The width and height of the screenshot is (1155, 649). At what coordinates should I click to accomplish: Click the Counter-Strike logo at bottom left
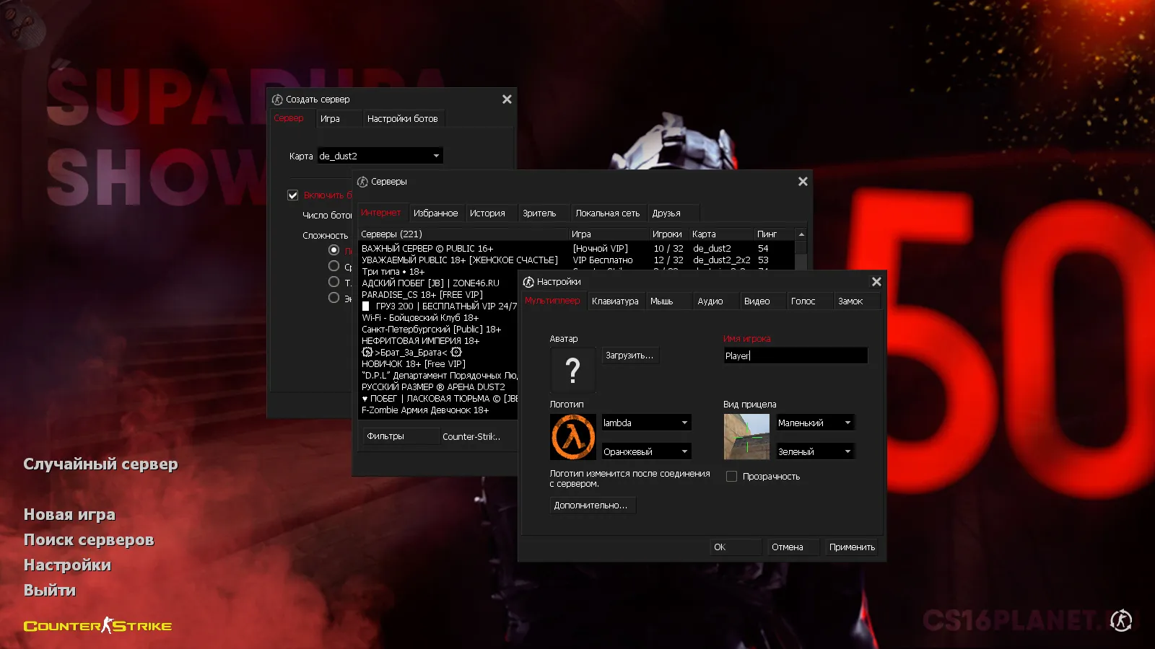tap(97, 625)
